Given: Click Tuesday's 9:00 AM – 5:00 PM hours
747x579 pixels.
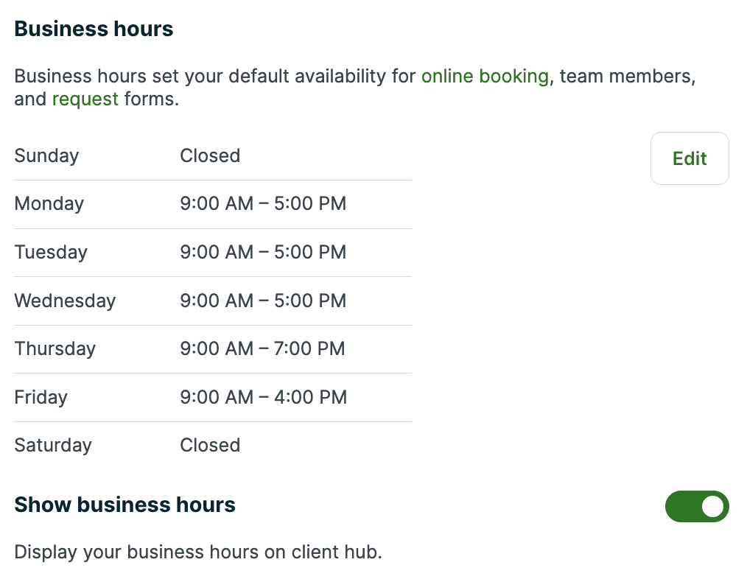Looking at the screenshot, I should 263,252.
